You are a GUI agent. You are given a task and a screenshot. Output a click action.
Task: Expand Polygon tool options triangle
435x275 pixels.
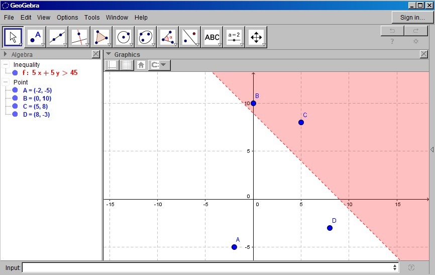coord(109,45)
